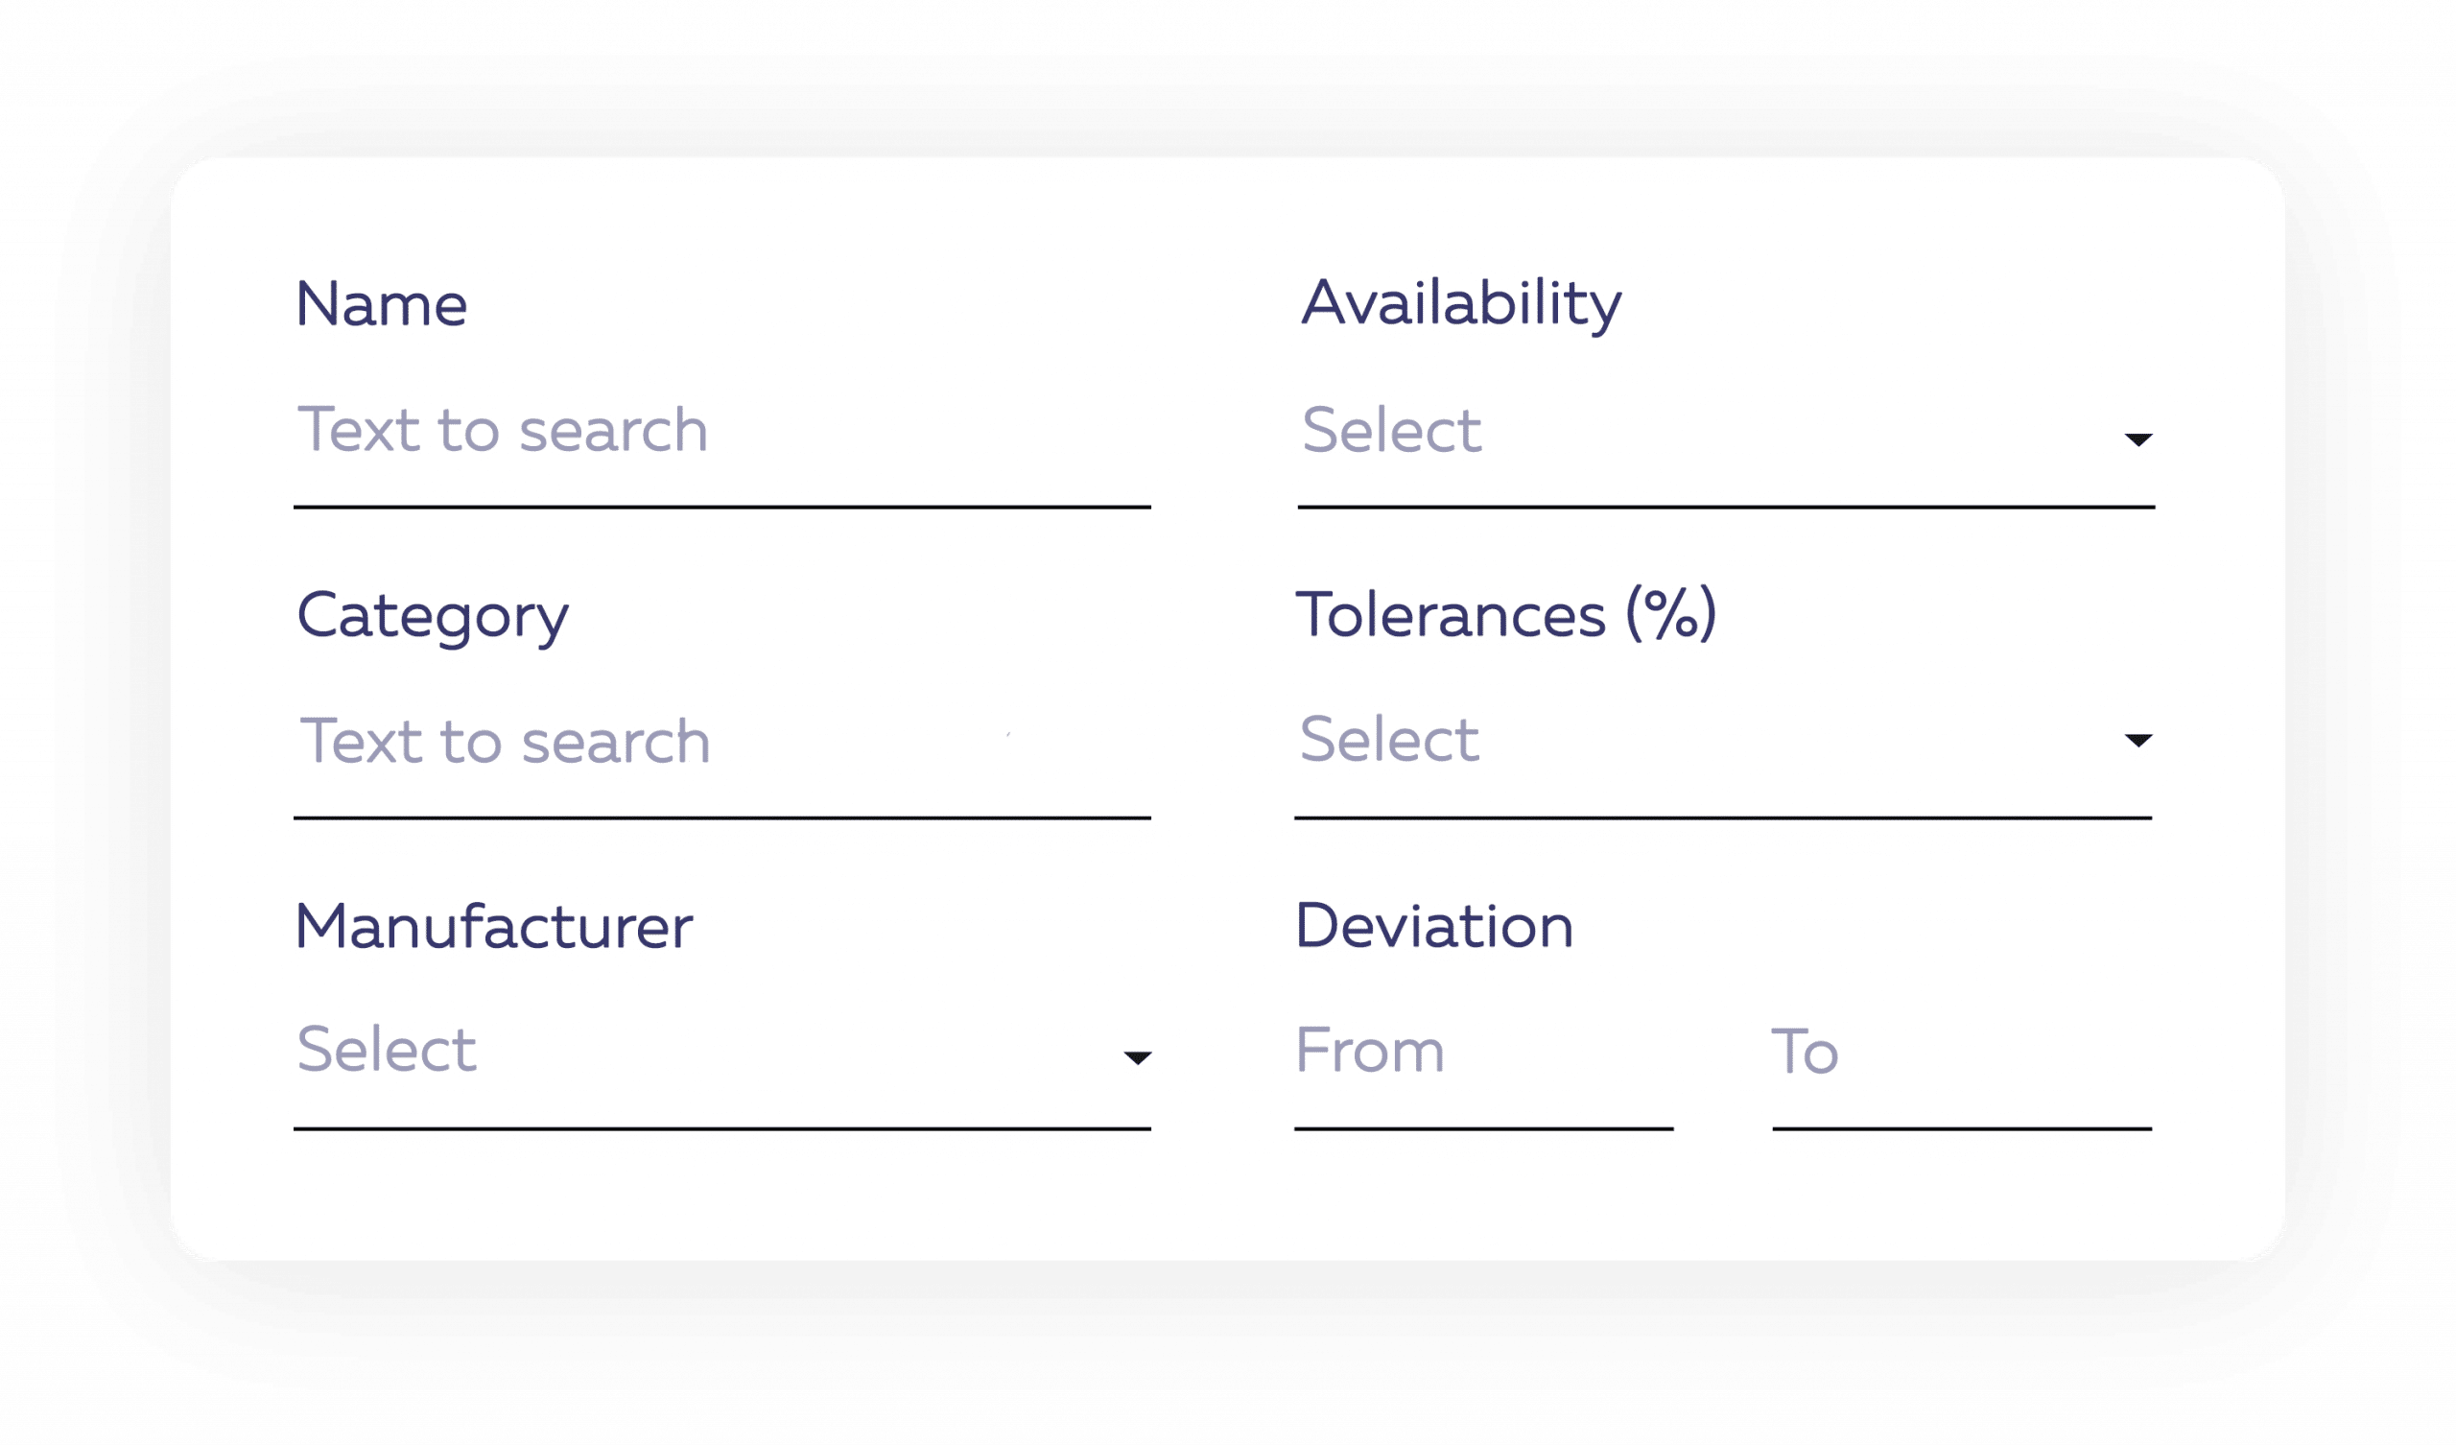Click the Manufacturer dropdown arrow icon
This screenshot has width=2456, height=1445.
pos(1138,1058)
